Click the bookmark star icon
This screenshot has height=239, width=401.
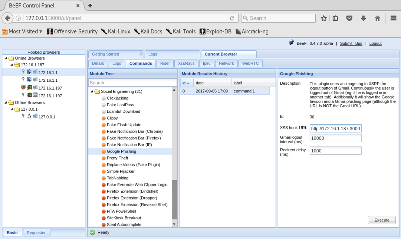[323, 18]
